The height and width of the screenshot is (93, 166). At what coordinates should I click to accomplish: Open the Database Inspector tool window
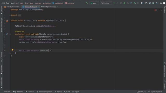click(44, 92)
